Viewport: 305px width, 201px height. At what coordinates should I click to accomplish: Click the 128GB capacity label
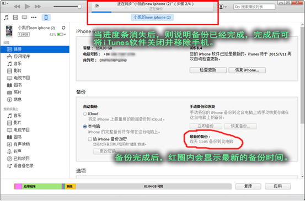(x=24, y=35)
